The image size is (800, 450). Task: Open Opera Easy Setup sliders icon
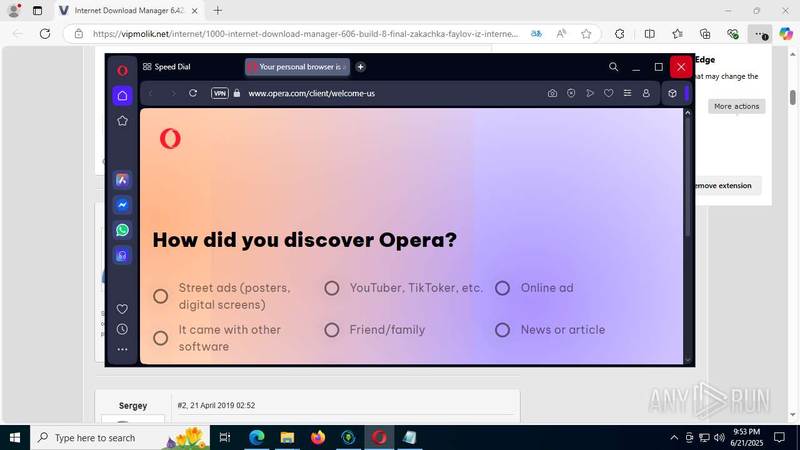coord(627,93)
